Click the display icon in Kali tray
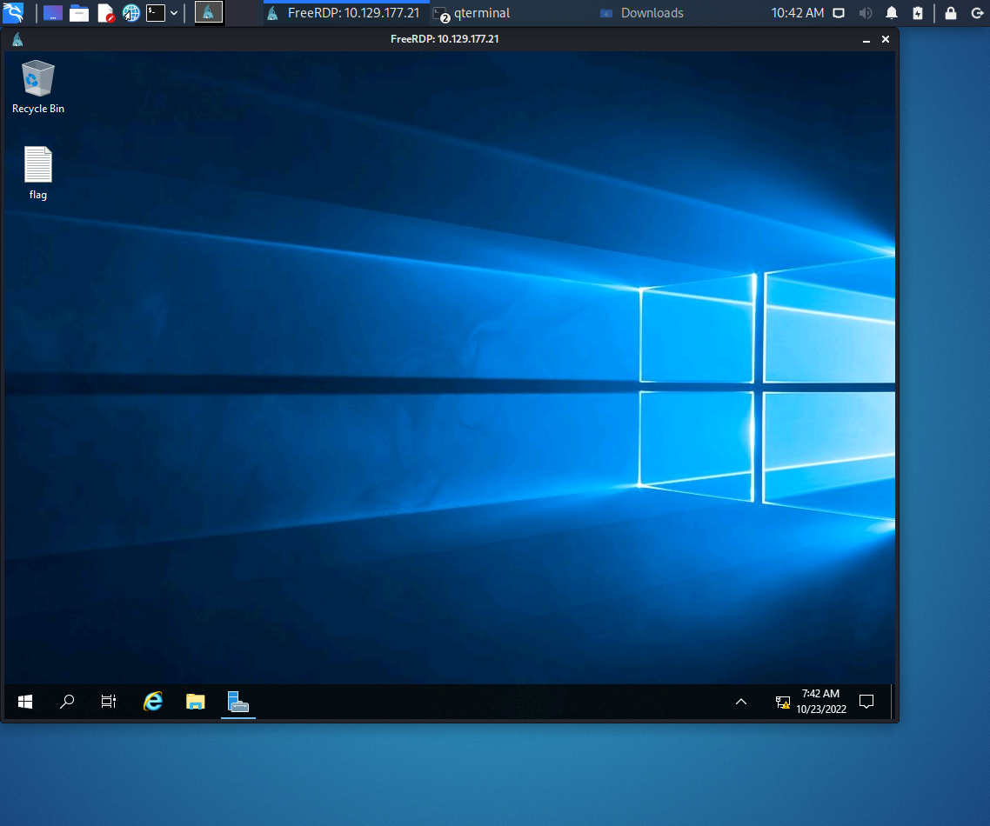The width and height of the screenshot is (990, 826). [x=839, y=13]
